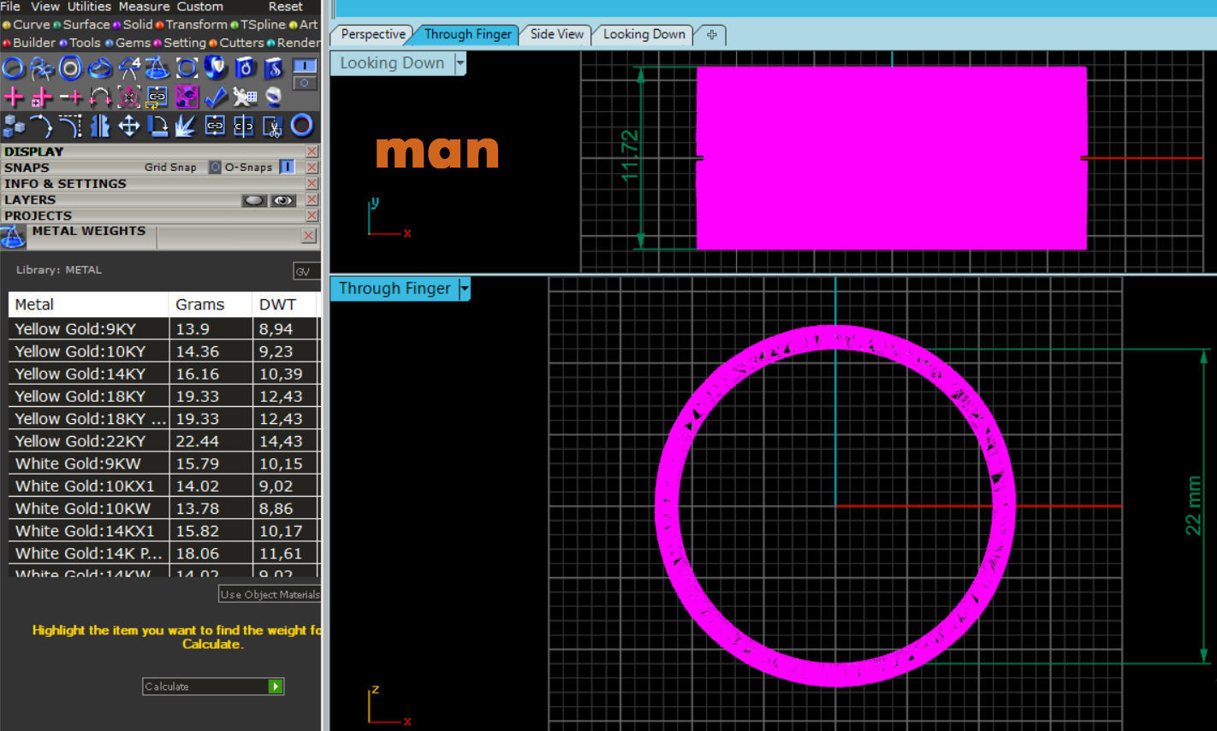Select the plain blue ring rail tool
Viewport: 1217px width, 731px height.
tap(13, 68)
